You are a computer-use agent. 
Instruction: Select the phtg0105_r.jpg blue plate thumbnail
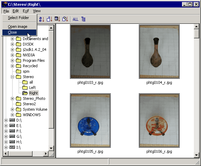(90, 121)
